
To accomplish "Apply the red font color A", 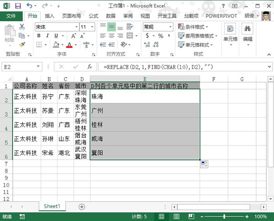I will pos(69,45).
